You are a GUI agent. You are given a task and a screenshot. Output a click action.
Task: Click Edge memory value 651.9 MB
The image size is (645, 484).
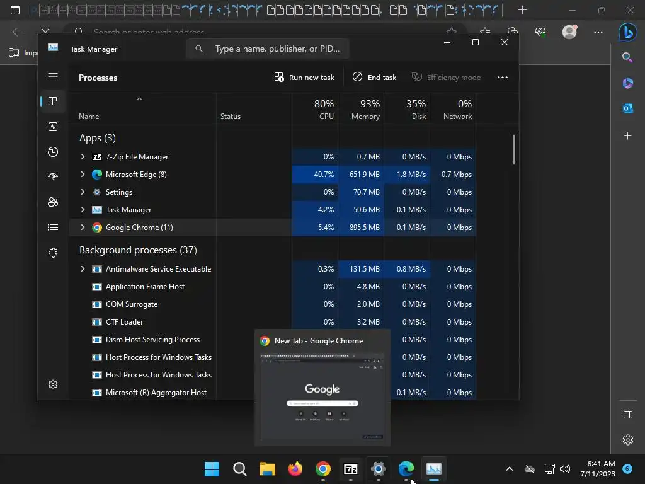point(365,175)
